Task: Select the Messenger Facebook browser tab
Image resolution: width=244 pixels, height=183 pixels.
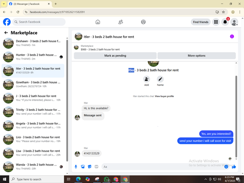Action: 30,4
